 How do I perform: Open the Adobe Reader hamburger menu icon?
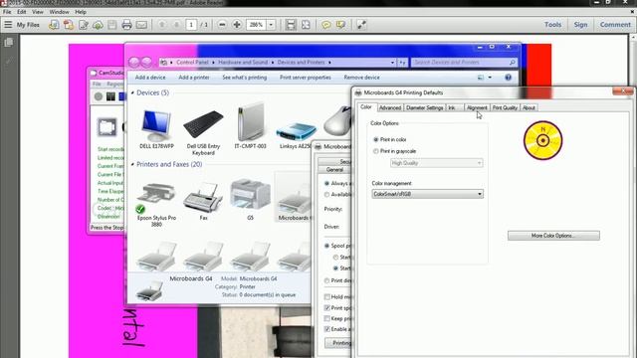point(8,25)
